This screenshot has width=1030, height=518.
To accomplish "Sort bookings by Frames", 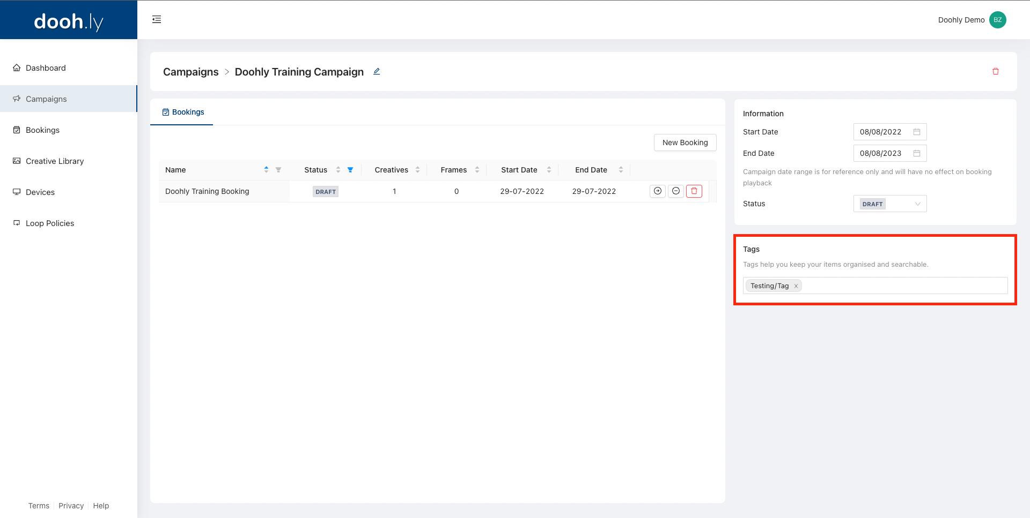I will (x=477, y=170).
